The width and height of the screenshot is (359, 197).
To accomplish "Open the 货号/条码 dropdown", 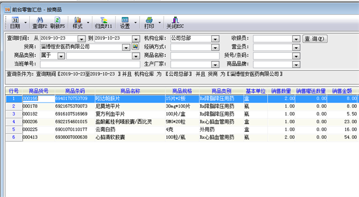I will (x=296, y=56).
